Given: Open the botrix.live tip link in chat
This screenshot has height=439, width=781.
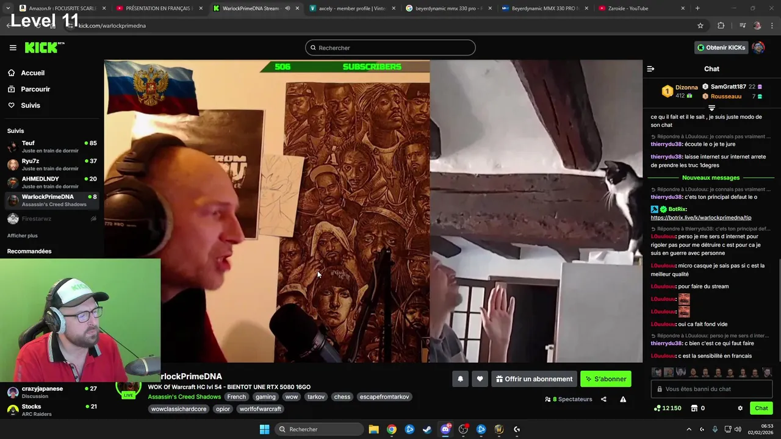Looking at the screenshot, I should 700,218.
